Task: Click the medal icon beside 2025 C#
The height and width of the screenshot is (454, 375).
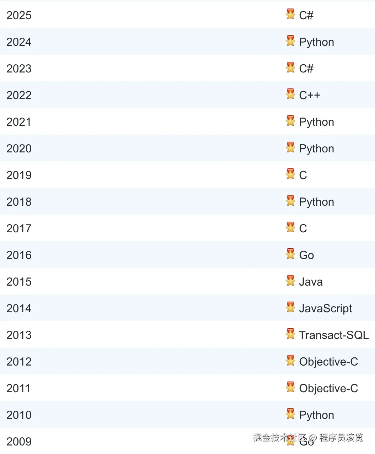Action: [290, 14]
